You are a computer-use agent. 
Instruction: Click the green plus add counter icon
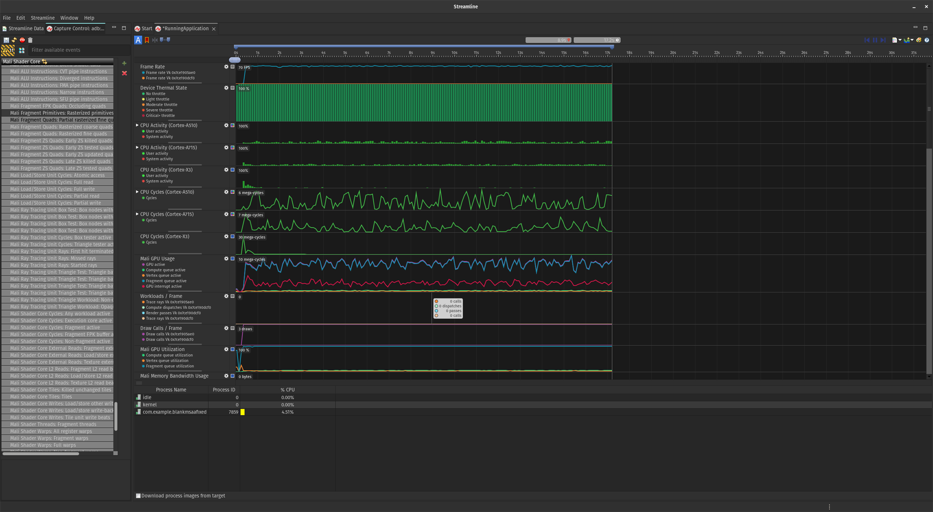click(124, 63)
